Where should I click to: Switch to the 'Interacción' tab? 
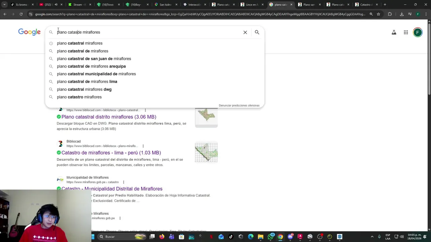click(x=194, y=5)
